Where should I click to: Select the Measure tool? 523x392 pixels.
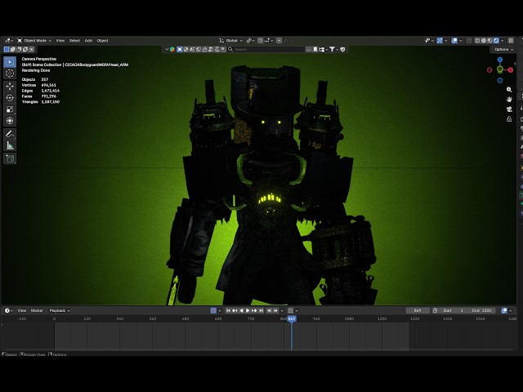[10, 145]
